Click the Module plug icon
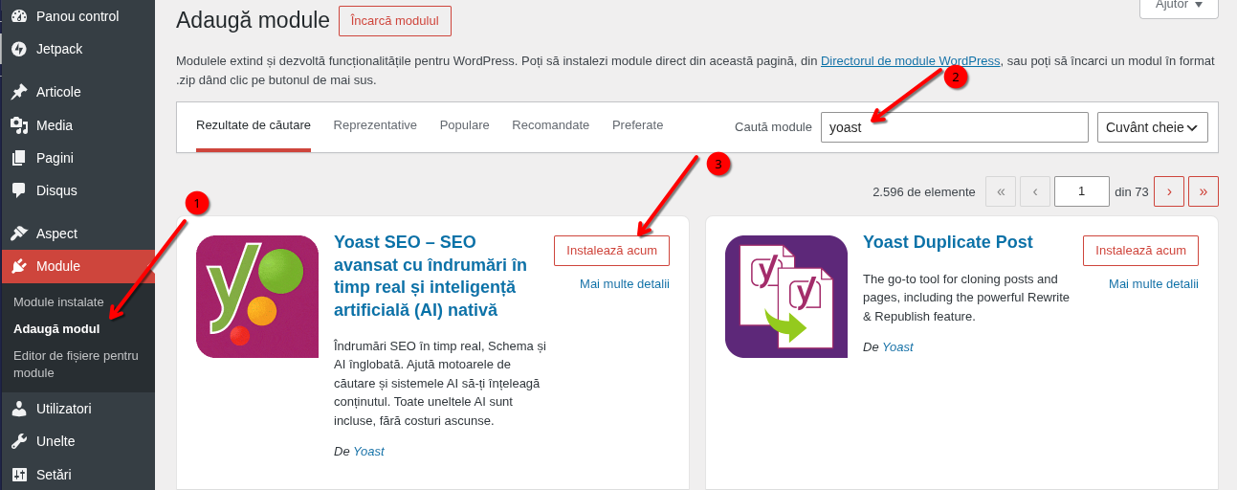This screenshot has width=1237, height=490. click(x=19, y=266)
